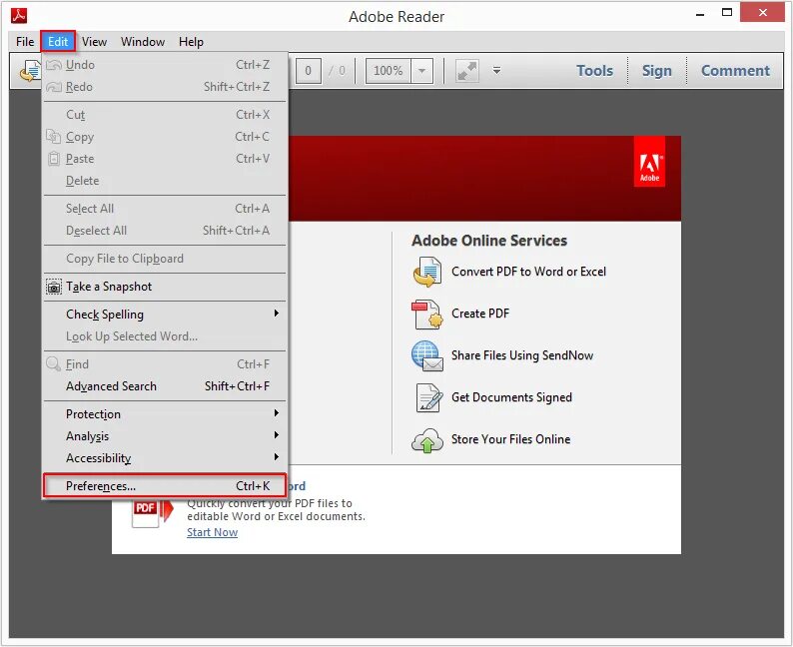This screenshot has width=793, height=647.
Task: Click the Create PDF icon
Action: (x=427, y=314)
